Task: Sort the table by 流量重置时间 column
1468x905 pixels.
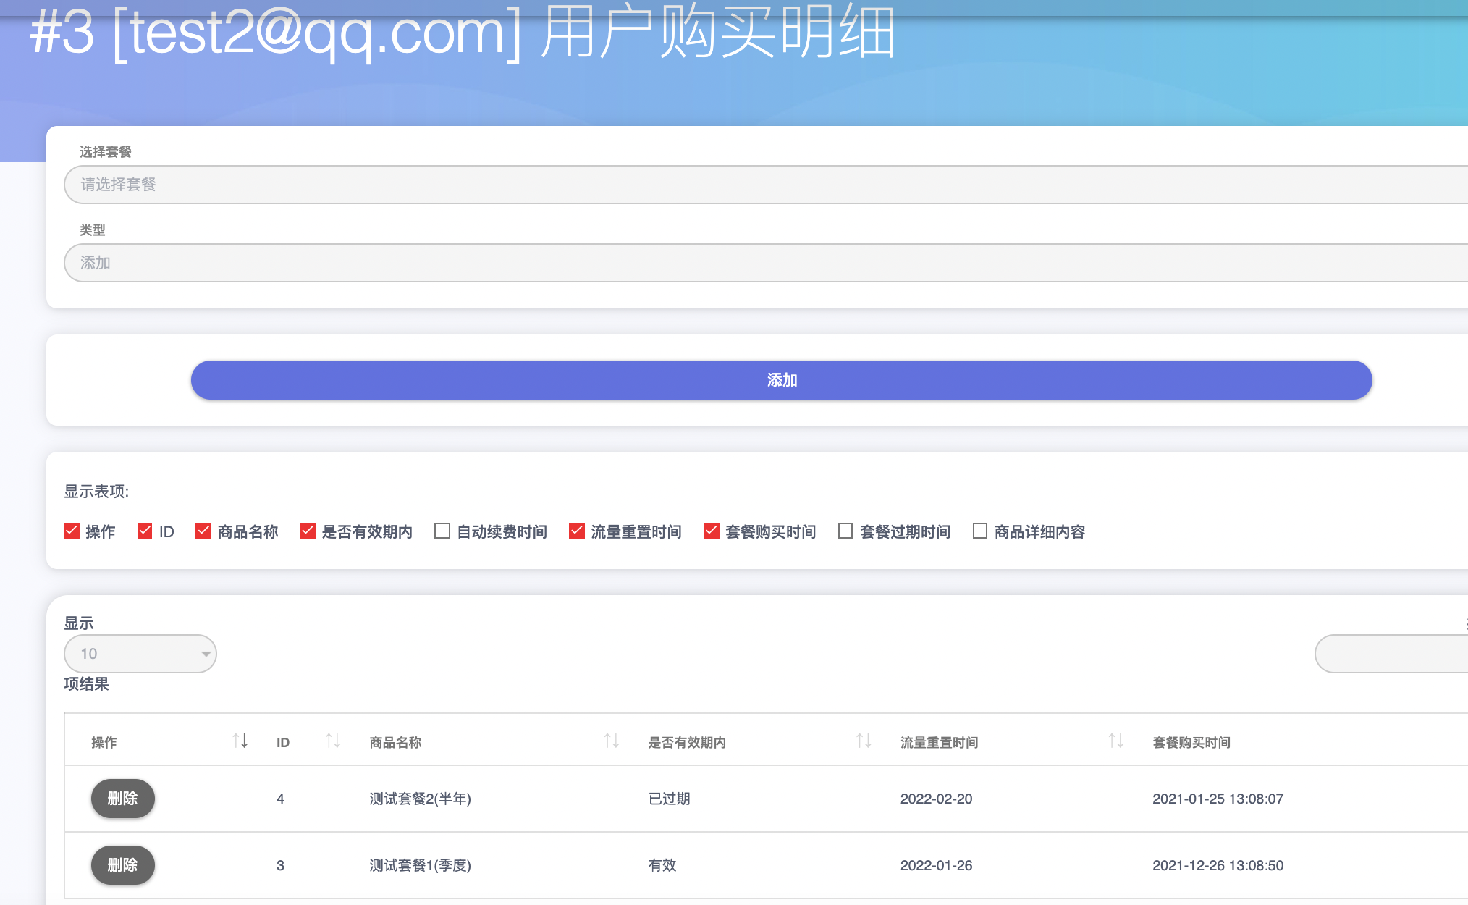Action: click(x=1115, y=740)
